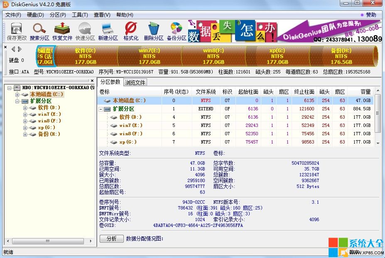The width and height of the screenshot is (385, 258).
Task: Click the 快速分区 quick partition icon
Action: click(85, 32)
